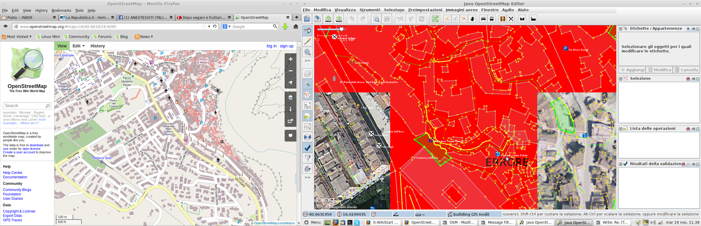Image resolution: width=701 pixels, height=226 pixels.
Task: Toggle JOSM Tags/Memberships panel button
Action: (307, 84)
